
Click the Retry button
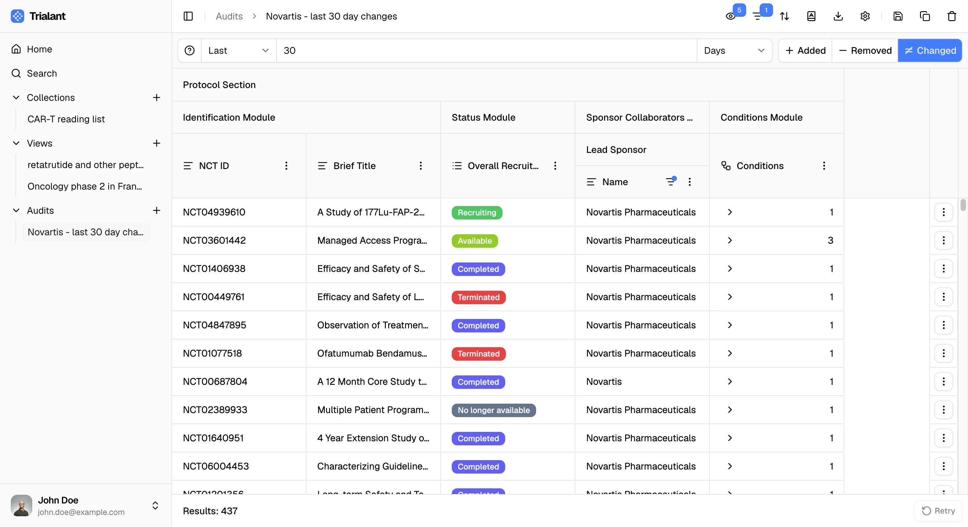(938, 511)
